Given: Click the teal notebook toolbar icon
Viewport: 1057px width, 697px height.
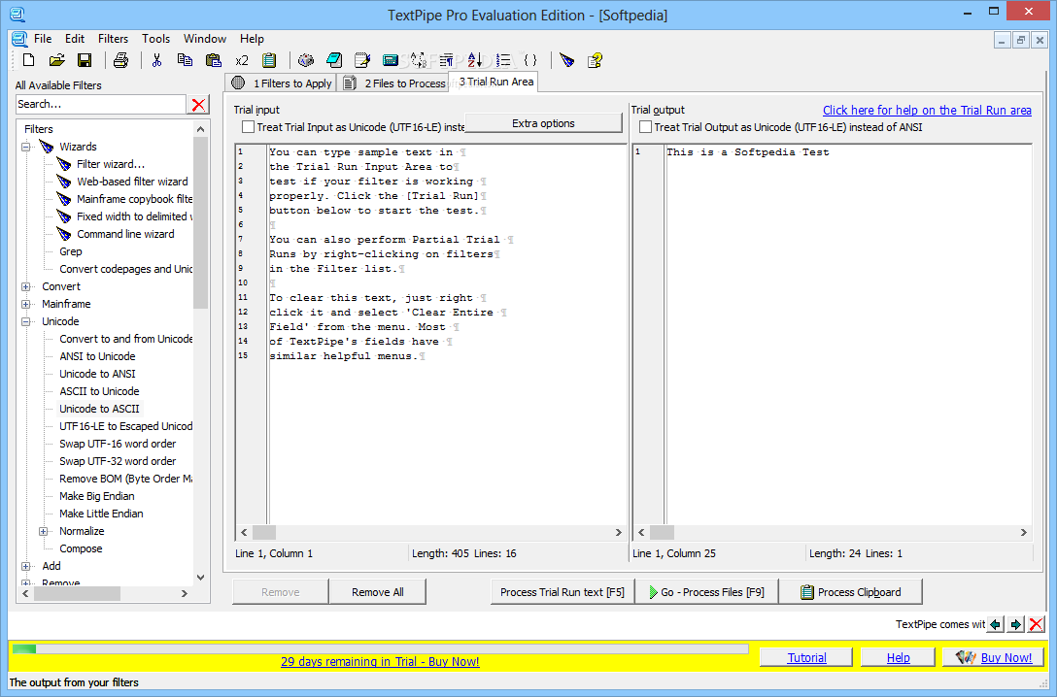Looking at the screenshot, I should [x=334, y=60].
